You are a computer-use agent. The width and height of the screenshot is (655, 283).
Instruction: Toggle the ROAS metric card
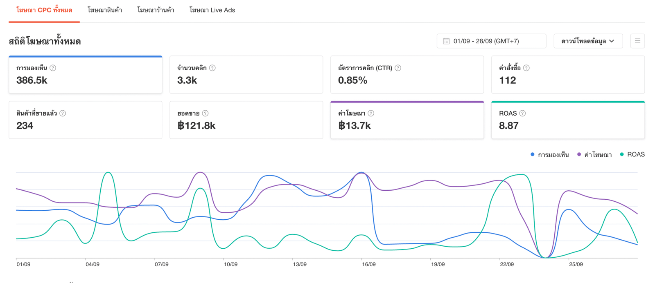(568, 120)
